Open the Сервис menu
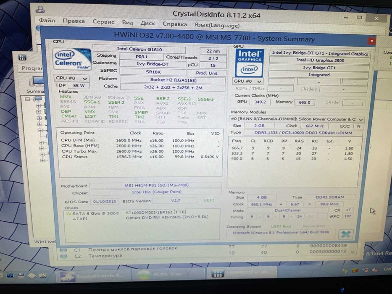Image resolution: width=392 pixels, height=294 pixels. (103, 22)
